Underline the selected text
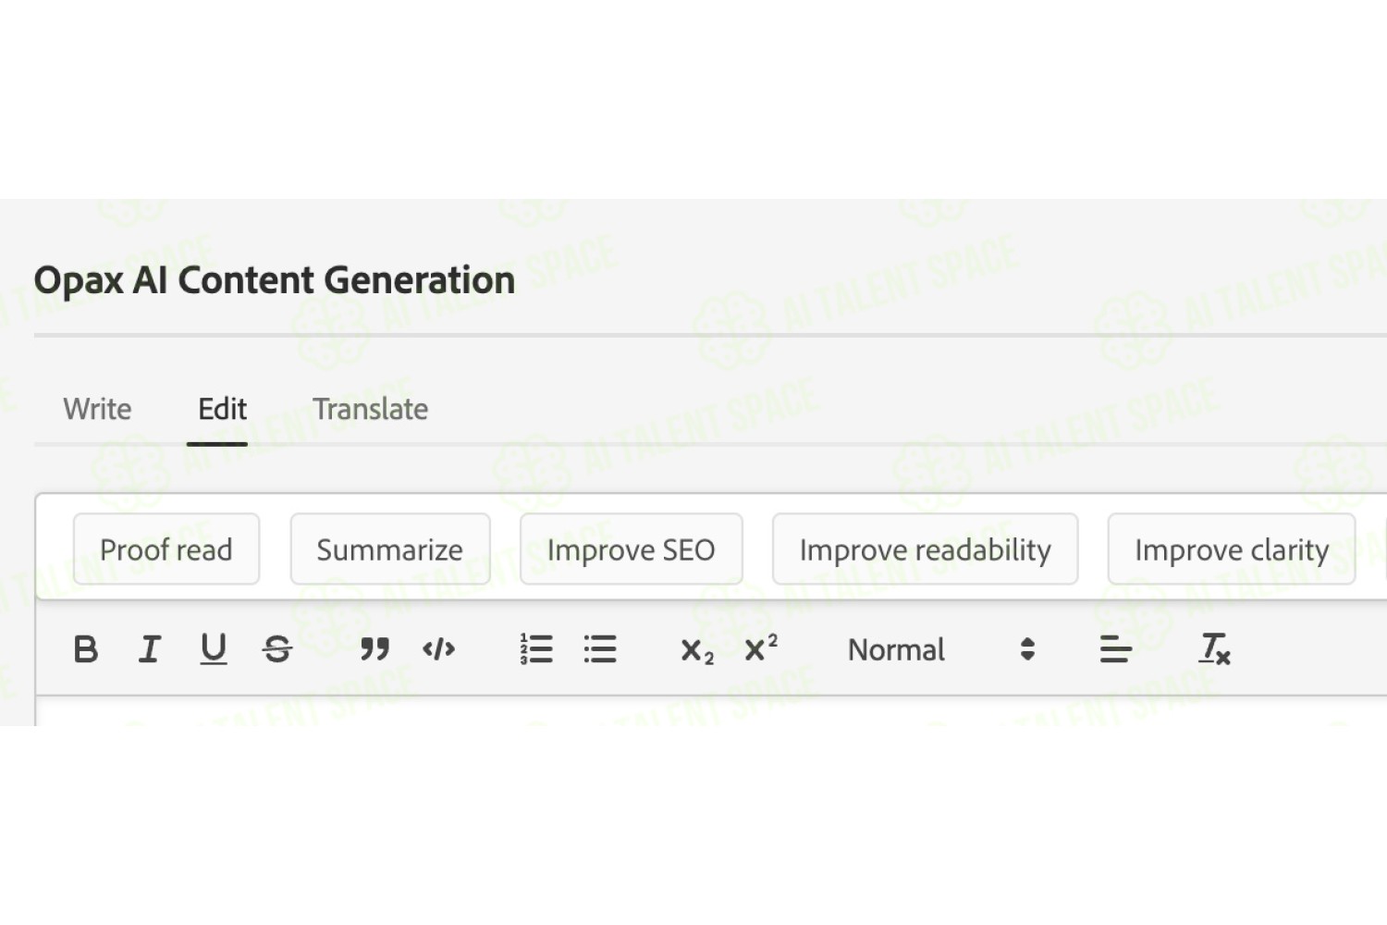The height and width of the screenshot is (925, 1387). [214, 649]
